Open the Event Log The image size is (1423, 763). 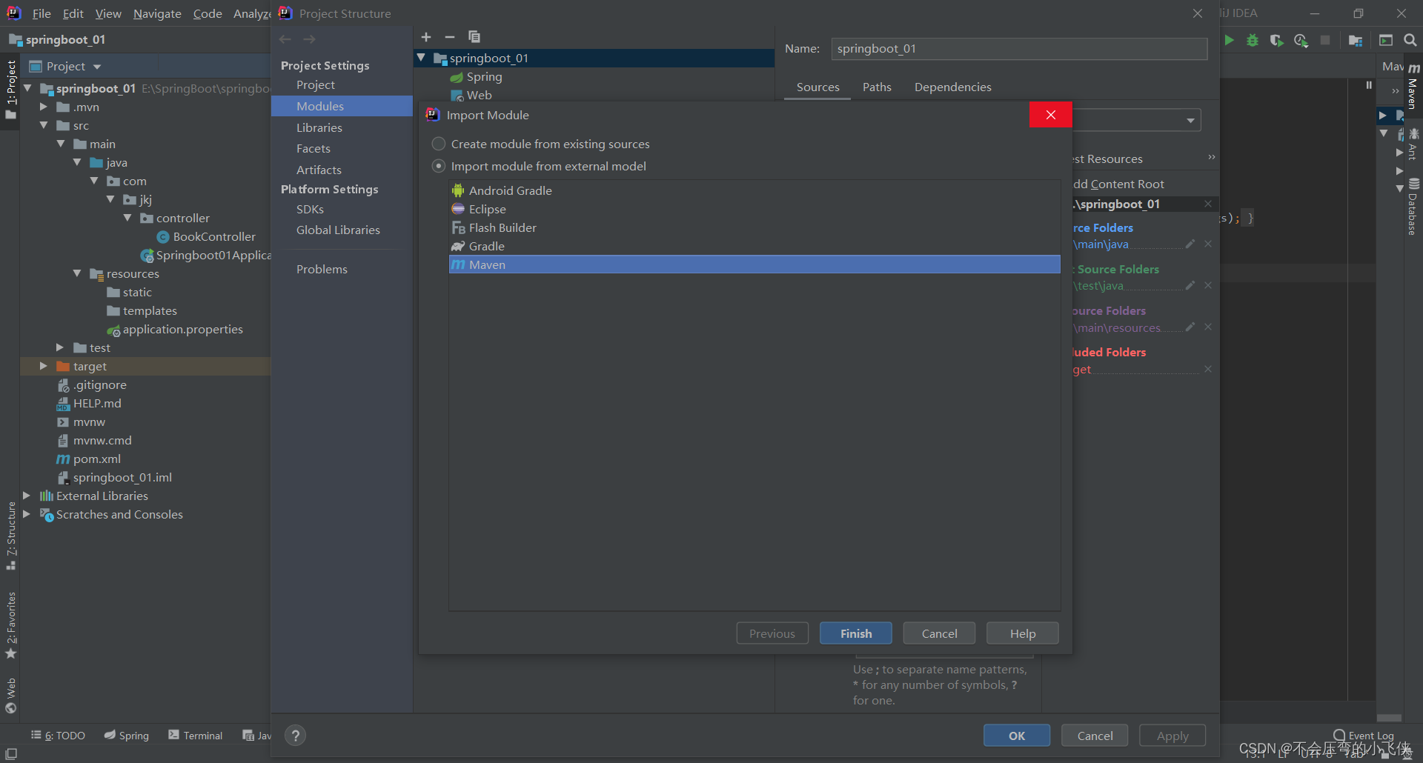tap(1364, 736)
